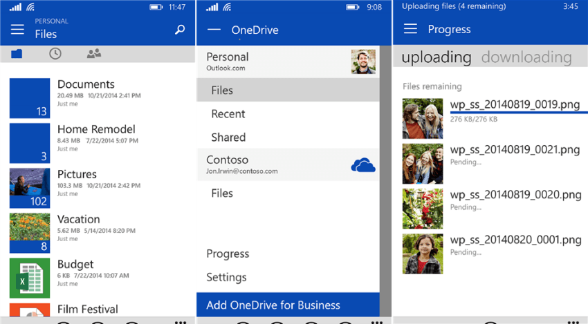This screenshot has width=588, height=324.
Task: Tap the search magnifier icon
Action: click(x=180, y=30)
